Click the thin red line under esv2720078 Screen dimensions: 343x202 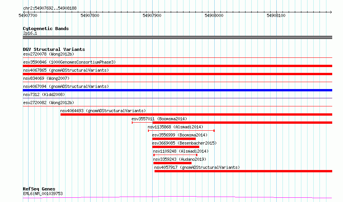(x=177, y=58)
